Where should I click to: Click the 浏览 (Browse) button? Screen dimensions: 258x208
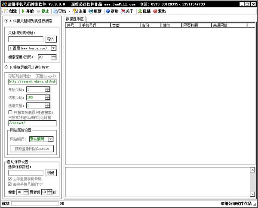click(51, 173)
